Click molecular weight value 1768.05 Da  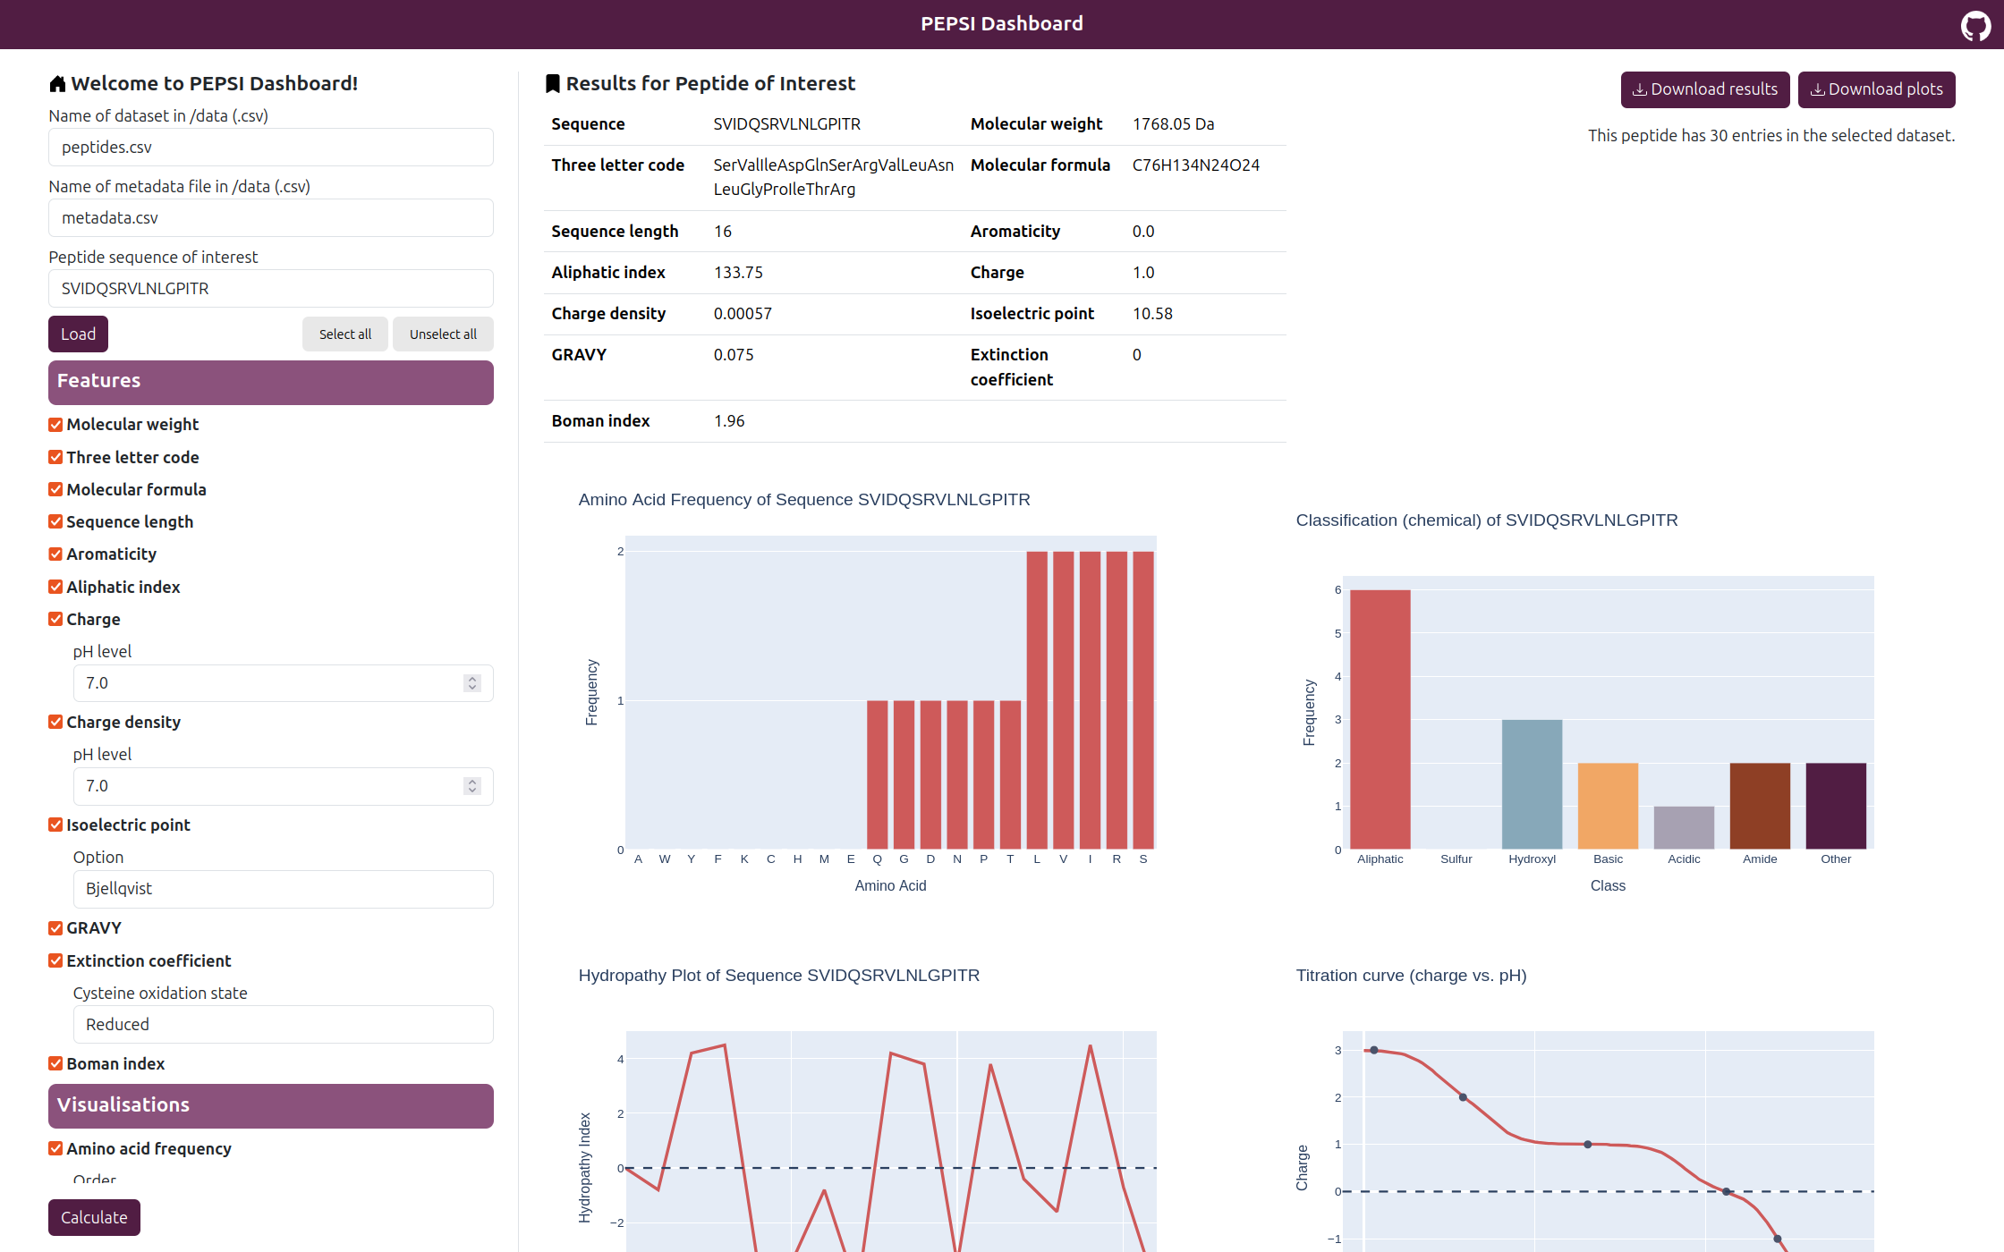coord(1173,124)
